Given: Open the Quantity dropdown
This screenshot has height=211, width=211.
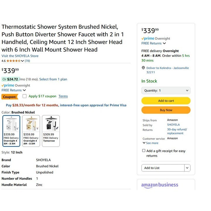Looking at the screenshot, I should (x=166, y=91).
